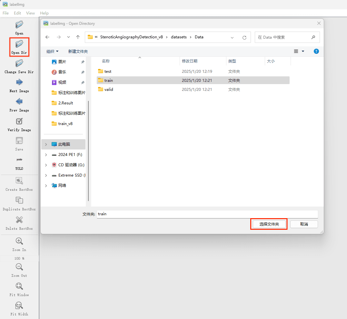
Task: Click the 取消 button
Action: click(x=304, y=224)
